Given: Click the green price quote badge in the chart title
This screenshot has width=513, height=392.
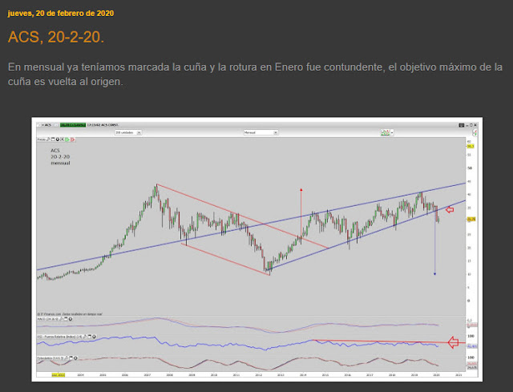Looking at the screenshot, I should (73, 125).
